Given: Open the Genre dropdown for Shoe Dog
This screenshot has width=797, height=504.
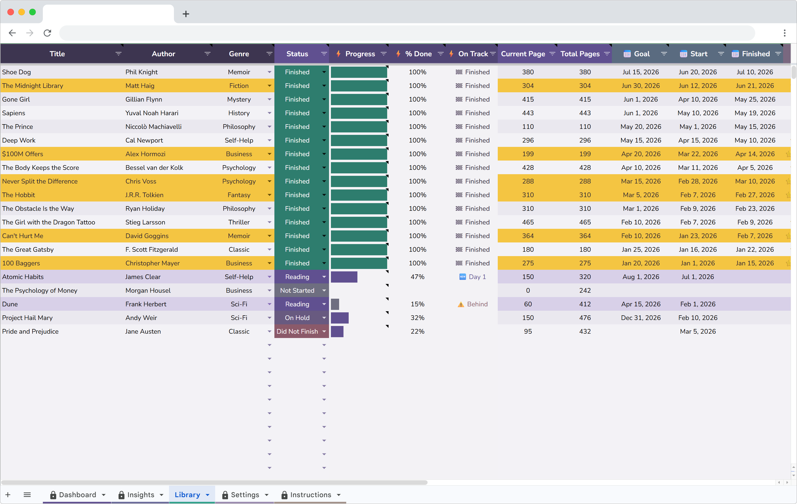Looking at the screenshot, I should (x=269, y=72).
